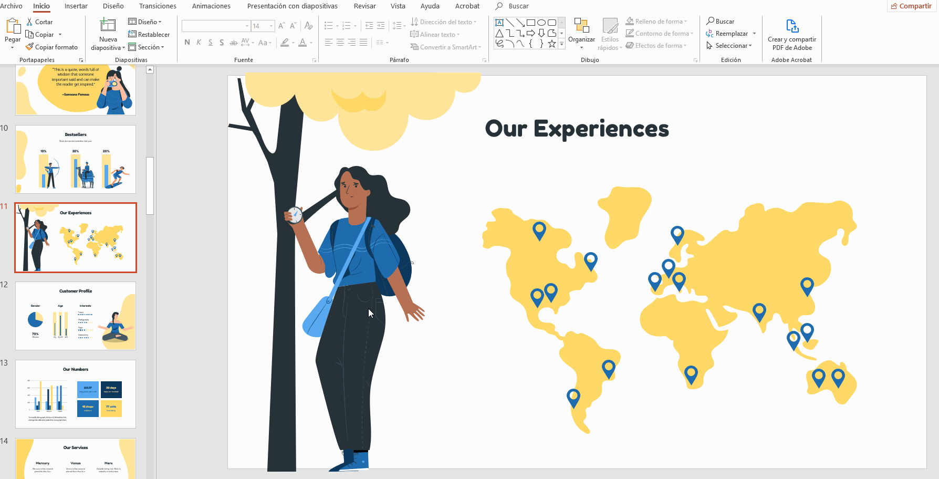Open the Archivo menu
Screen dimensions: 939x479
point(11,6)
